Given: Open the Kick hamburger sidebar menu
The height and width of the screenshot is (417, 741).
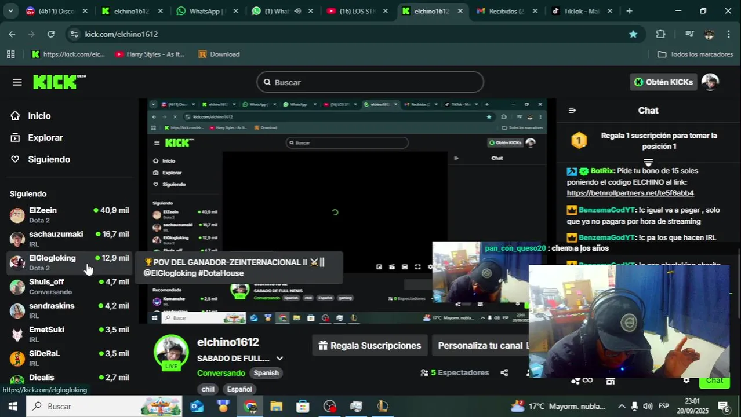Looking at the screenshot, I should [17, 82].
